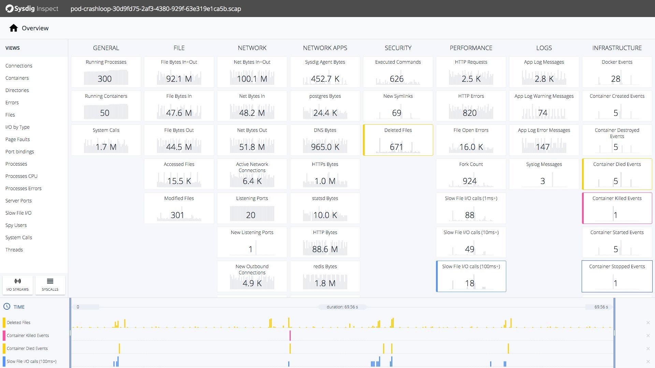Click the pink Container Killed event marker
Screen dimensions: 655x368
290,336
